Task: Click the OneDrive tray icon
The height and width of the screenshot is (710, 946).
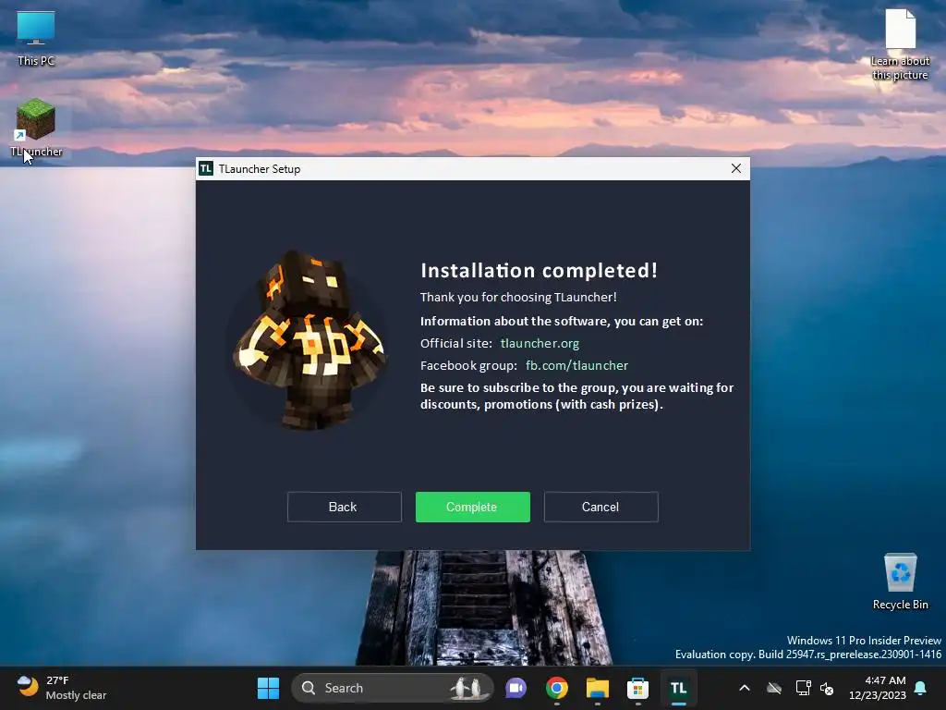Action: (774, 688)
